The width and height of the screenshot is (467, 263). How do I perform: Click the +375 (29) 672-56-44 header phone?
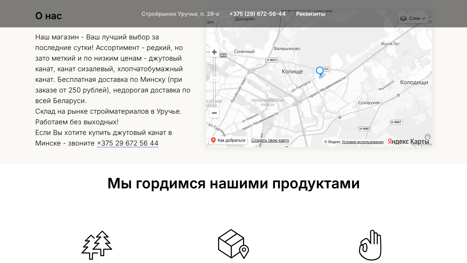click(257, 14)
